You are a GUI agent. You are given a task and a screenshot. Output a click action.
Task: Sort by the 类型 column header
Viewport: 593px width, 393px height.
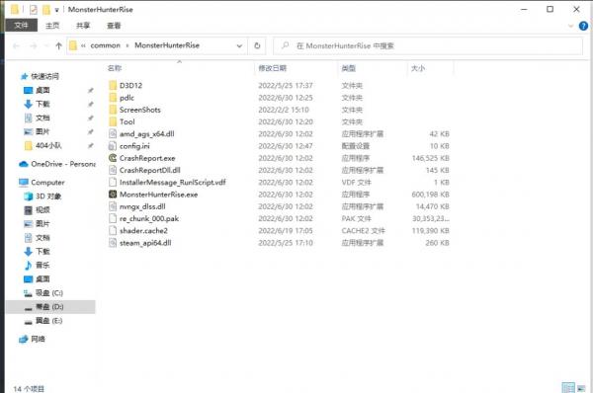348,68
